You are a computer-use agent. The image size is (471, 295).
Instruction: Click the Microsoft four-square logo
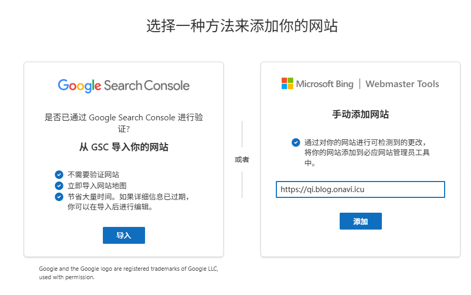coord(287,83)
